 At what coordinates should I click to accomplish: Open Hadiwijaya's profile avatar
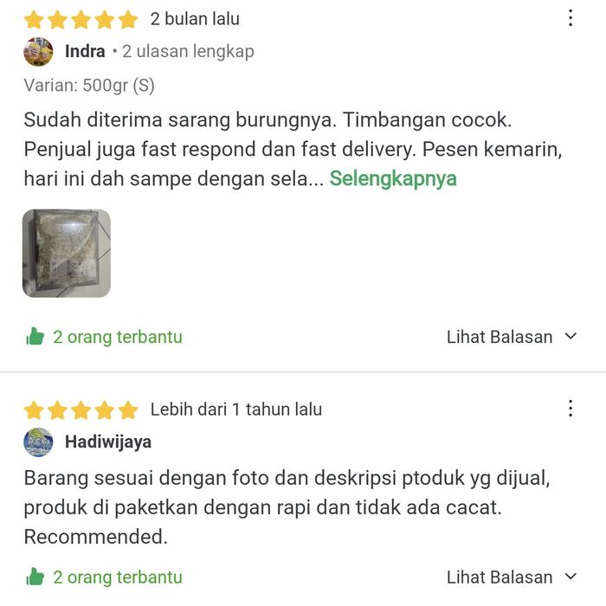38,442
